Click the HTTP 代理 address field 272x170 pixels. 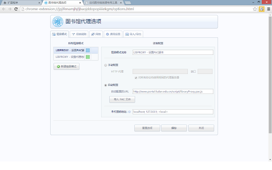click(x=160, y=71)
